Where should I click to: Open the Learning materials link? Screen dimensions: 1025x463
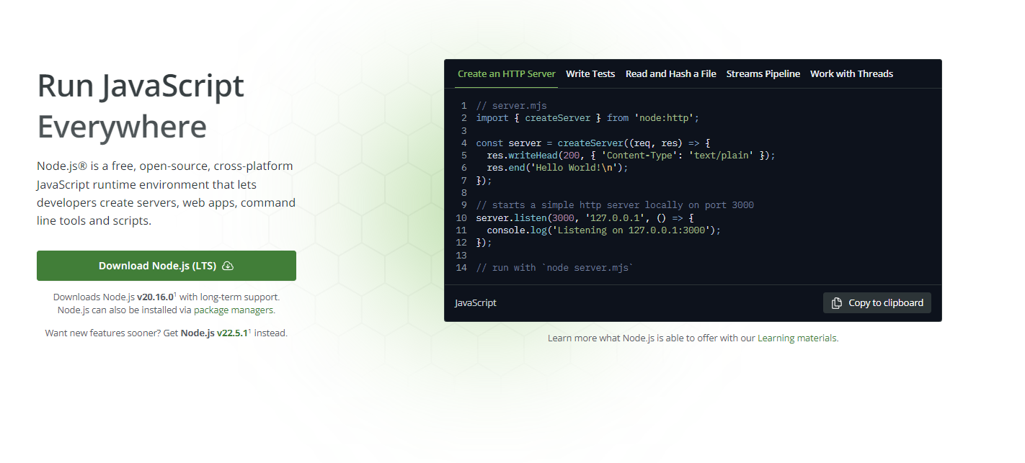tap(797, 338)
